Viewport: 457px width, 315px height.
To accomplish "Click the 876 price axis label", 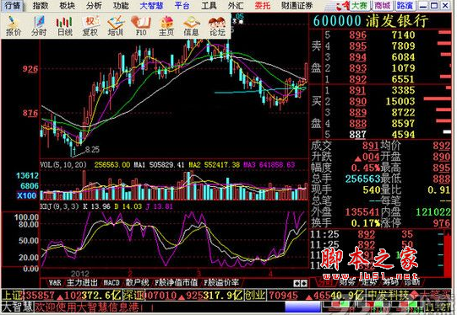I will tap(30, 113).
